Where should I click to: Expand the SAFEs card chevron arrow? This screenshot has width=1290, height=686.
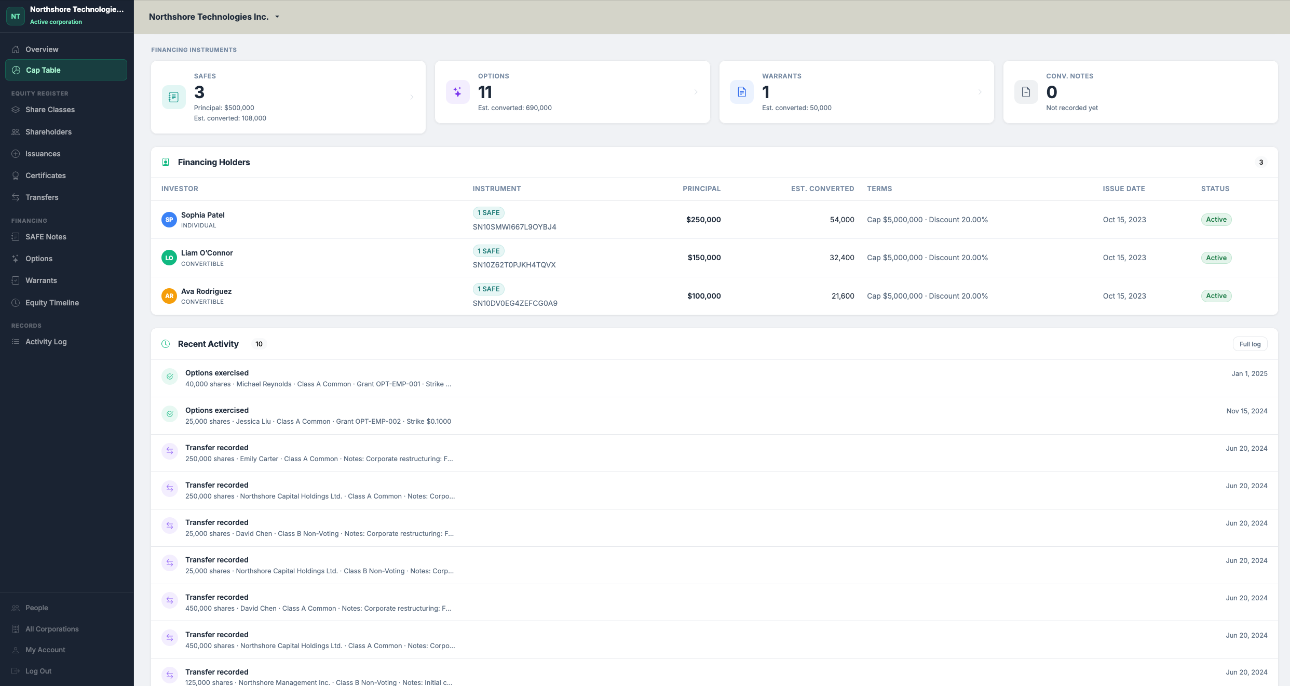click(412, 97)
